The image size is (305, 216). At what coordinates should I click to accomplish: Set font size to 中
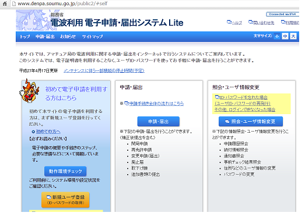point(285,36)
